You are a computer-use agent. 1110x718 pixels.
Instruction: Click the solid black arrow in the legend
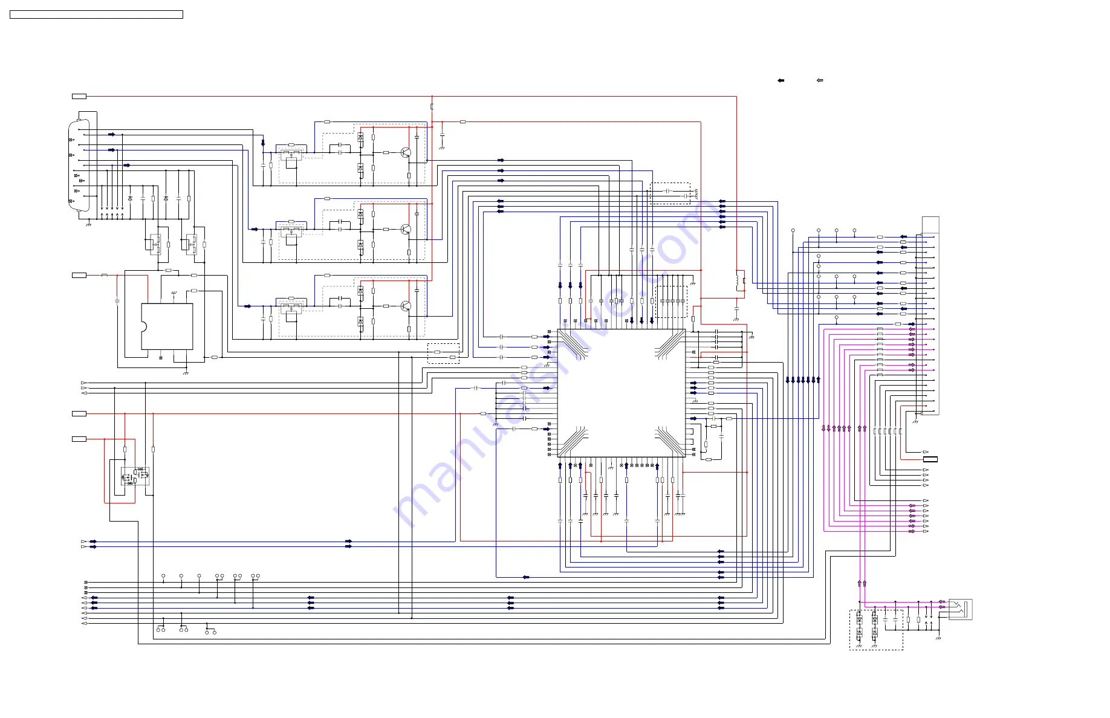(781, 80)
